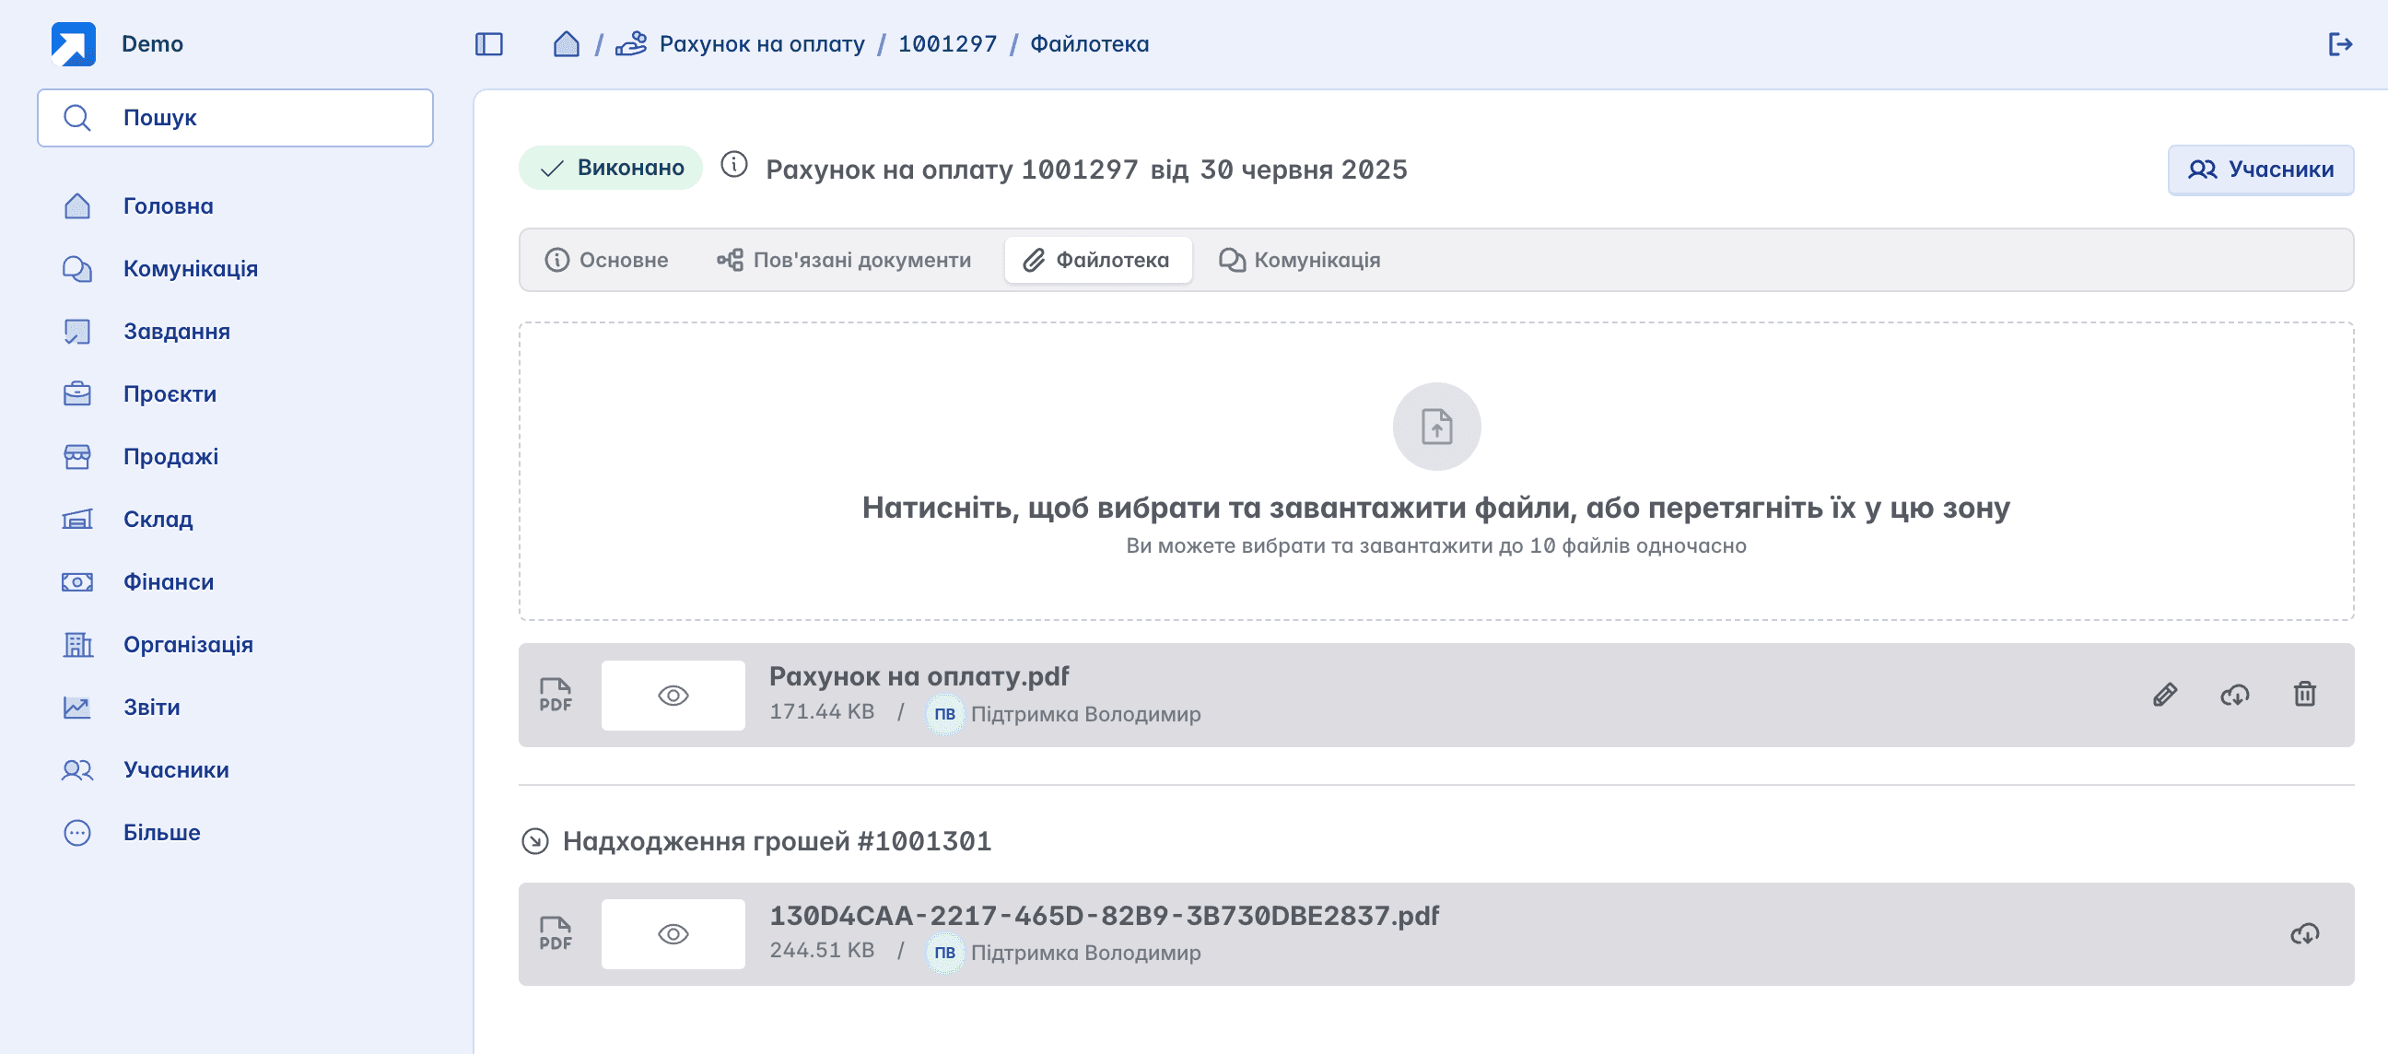The width and height of the screenshot is (2388, 1054).
Task: Switch to the Основне tab
Action: pyautogui.click(x=606, y=260)
